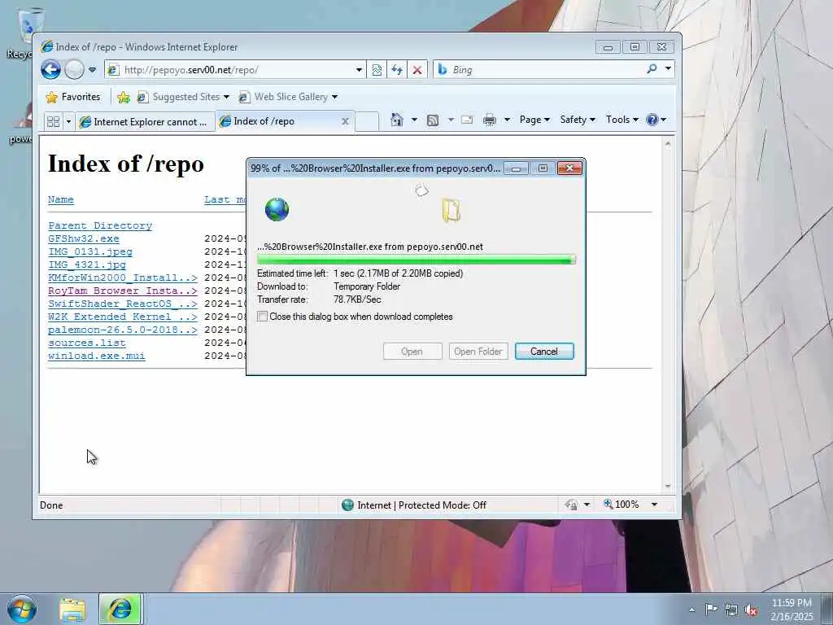Open the Favorites star button
This screenshot has width=833, height=625.
[73, 97]
